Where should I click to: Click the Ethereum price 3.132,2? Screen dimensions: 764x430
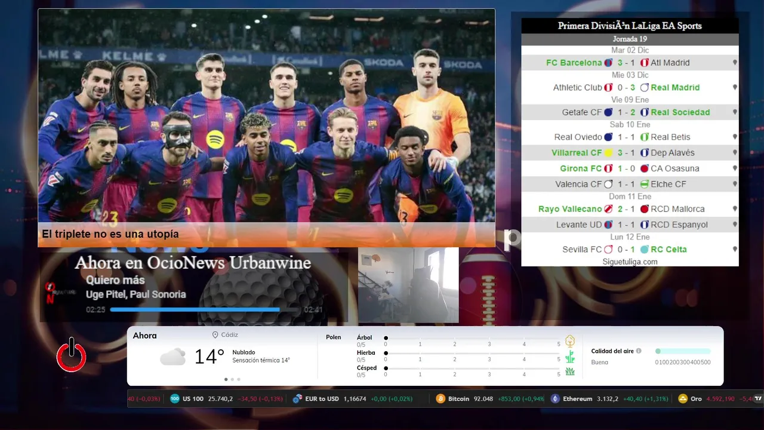pyautogui.click(x=608, y=398)
